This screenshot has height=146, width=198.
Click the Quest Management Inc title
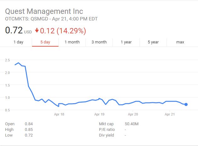(44, 11)
